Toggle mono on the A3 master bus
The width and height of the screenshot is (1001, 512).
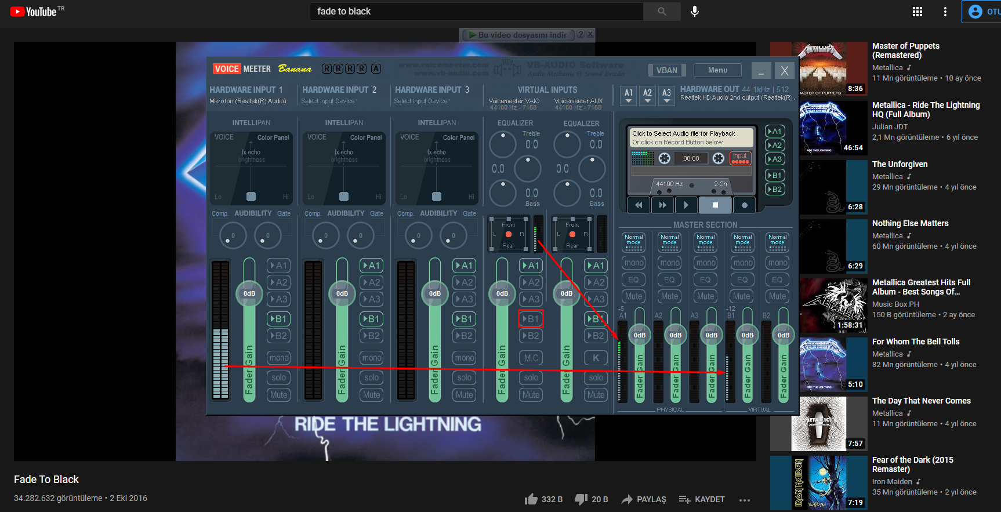click(706, 263)
